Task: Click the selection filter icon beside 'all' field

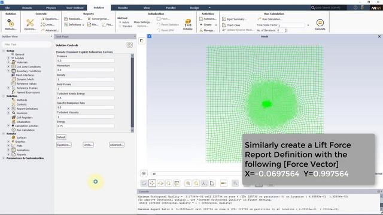Action: (144, 173)
